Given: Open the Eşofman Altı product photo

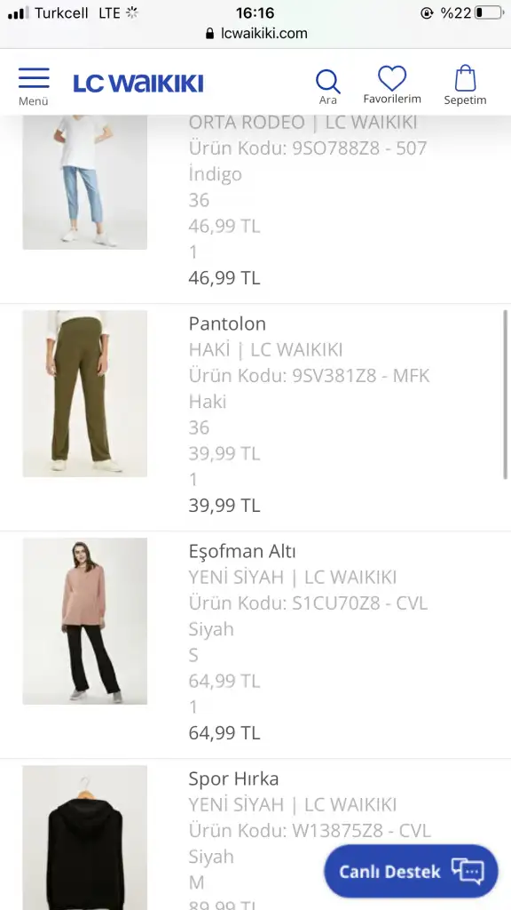Looking at the screenshot, I should point(84,621).
